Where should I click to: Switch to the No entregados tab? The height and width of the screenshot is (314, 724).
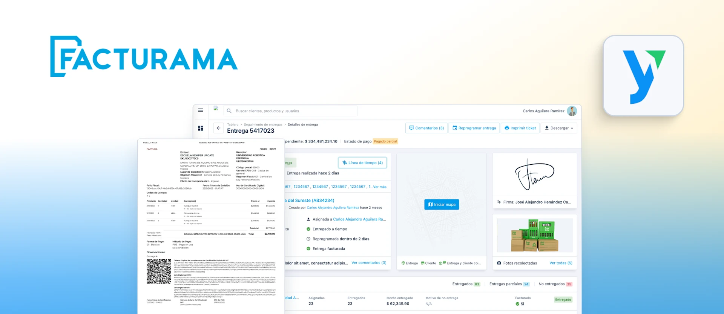[555, 284]
